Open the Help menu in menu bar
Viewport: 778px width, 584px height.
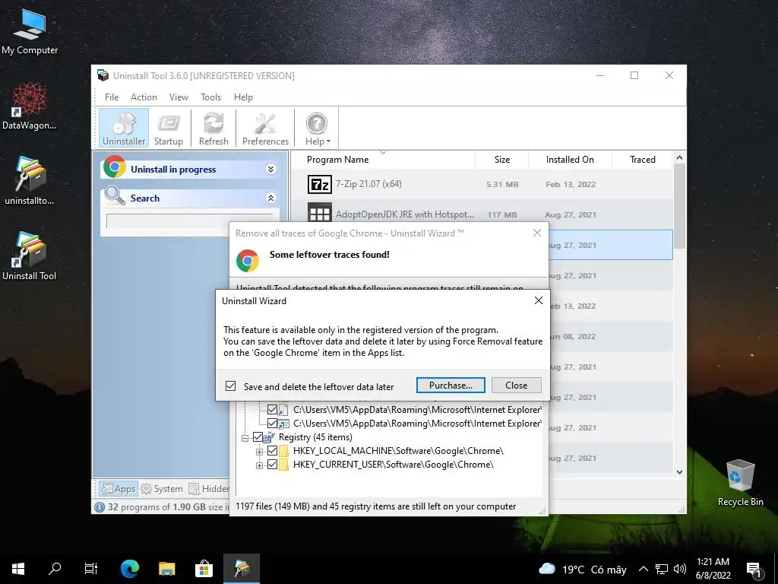(243, 97)
